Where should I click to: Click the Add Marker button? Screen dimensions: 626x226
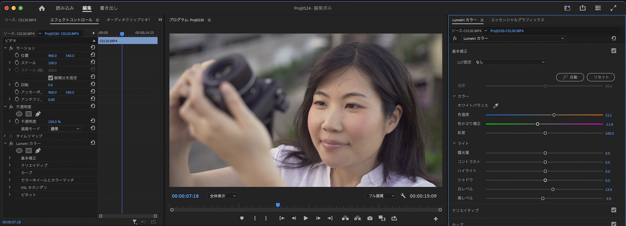(242, 218)
